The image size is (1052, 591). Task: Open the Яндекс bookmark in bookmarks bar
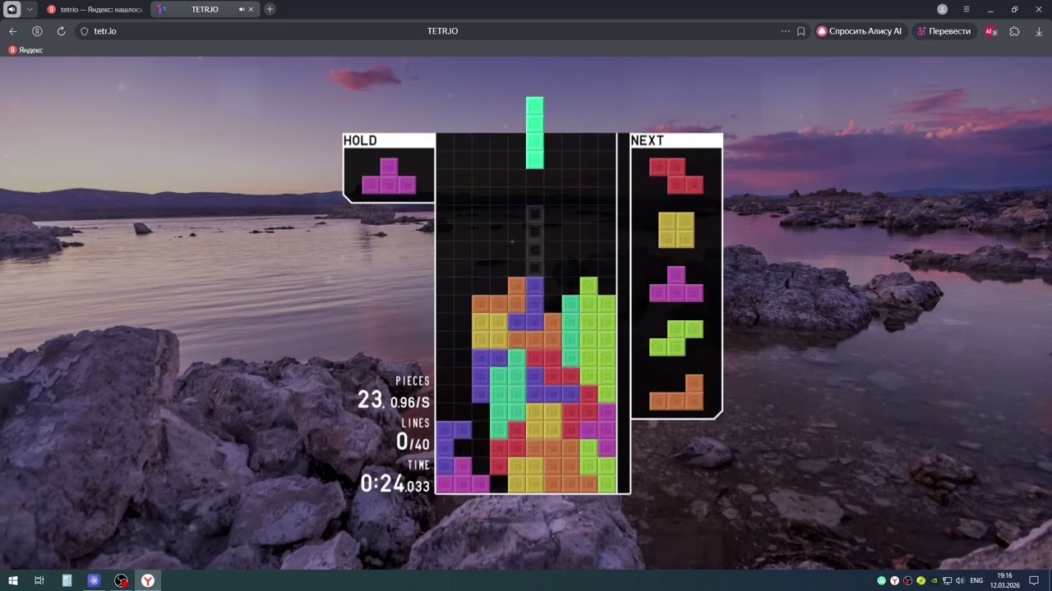coord(25,50)
